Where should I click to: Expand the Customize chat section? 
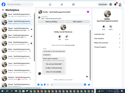tap(107, 34)
